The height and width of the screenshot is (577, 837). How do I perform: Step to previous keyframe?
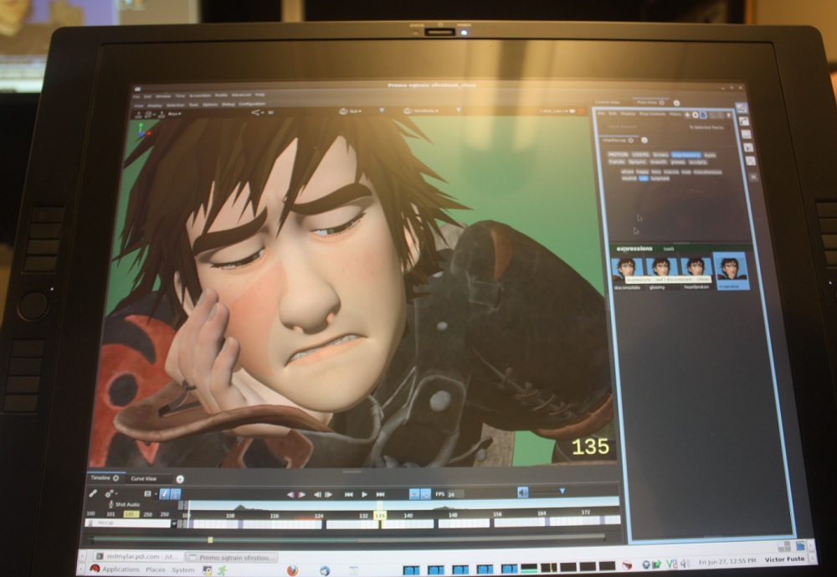pyautogui.click(x=290, y=494)
